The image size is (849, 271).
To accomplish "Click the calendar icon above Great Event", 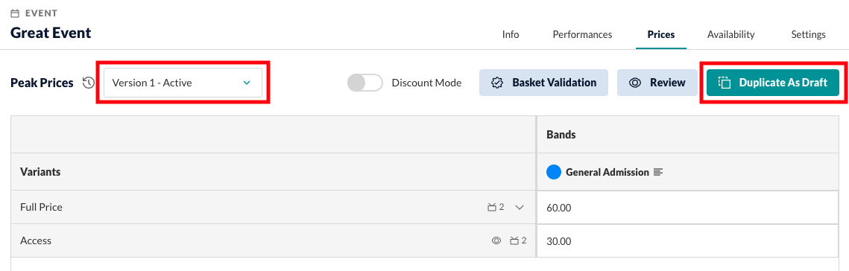I will pos(15,13).
